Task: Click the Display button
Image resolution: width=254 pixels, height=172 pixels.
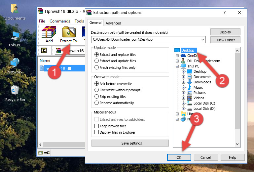Action: pos(225,32)
